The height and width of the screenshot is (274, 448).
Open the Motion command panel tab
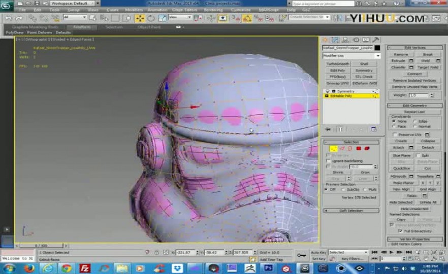(356, 40)
